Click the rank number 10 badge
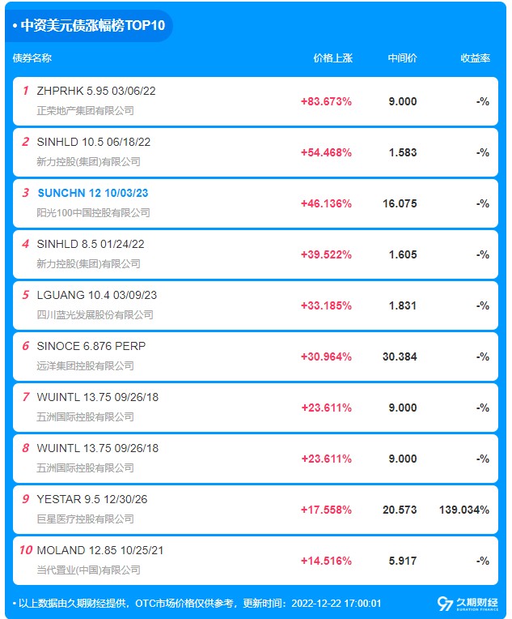 (x=26, y=550)
